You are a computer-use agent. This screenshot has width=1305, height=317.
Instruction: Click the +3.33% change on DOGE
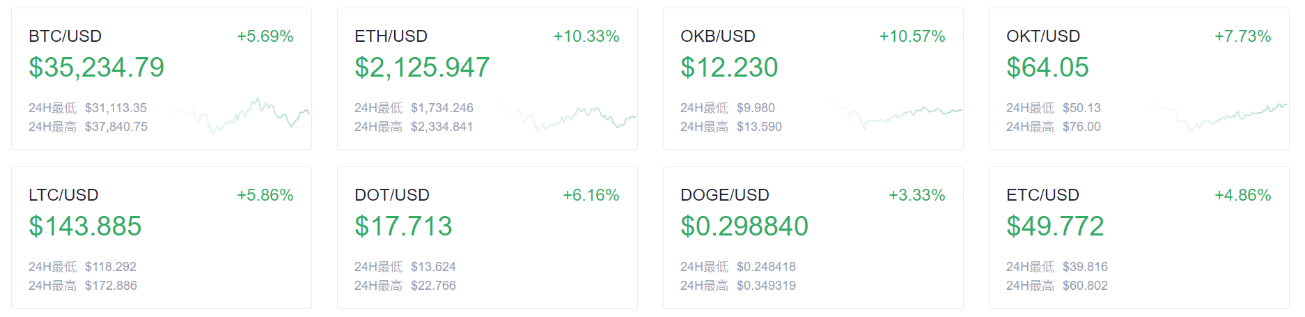tap(917, 195)
